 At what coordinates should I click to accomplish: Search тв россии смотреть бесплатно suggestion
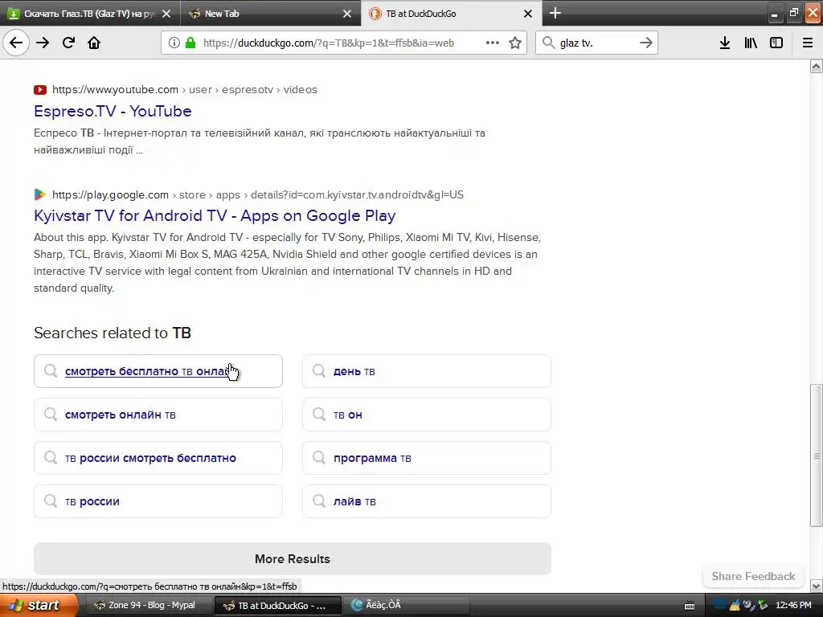click(158, 458)
